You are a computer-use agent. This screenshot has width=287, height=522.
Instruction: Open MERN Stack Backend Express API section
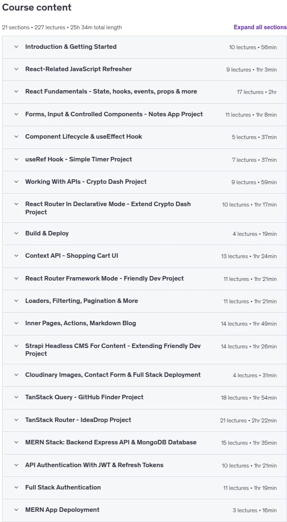tap(145, 442)
